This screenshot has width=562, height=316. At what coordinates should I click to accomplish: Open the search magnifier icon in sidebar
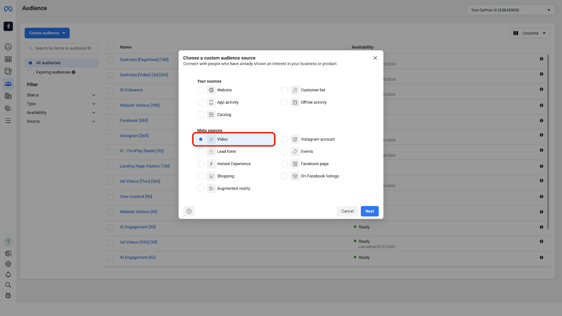click(x=8, y=285)
